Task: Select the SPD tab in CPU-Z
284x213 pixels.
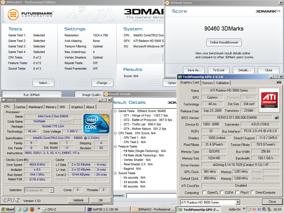Action: tap(62, 107)
